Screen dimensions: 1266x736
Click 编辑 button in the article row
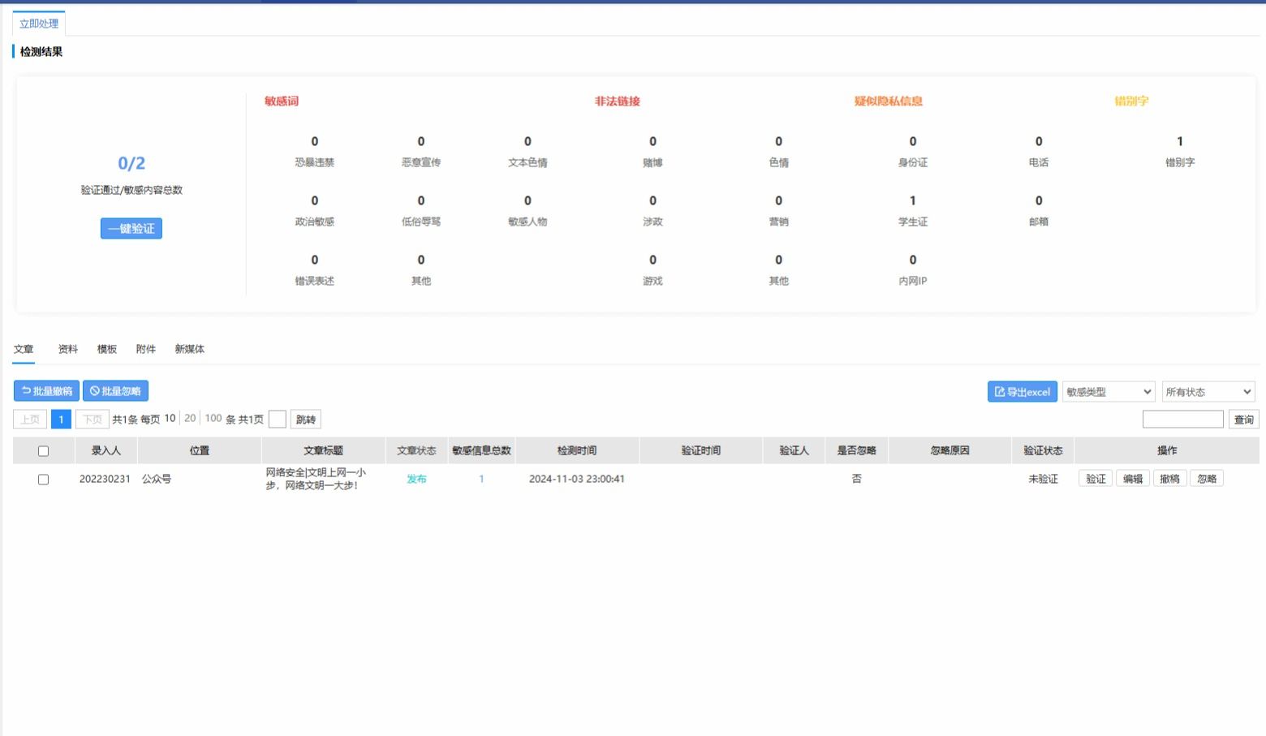pyautogui.click(x=1132, y=479)
